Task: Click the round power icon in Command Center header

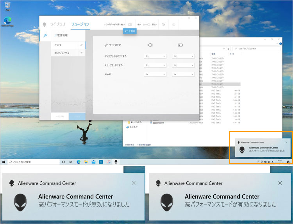Action: pyautogui.click(x=174, y=25)
